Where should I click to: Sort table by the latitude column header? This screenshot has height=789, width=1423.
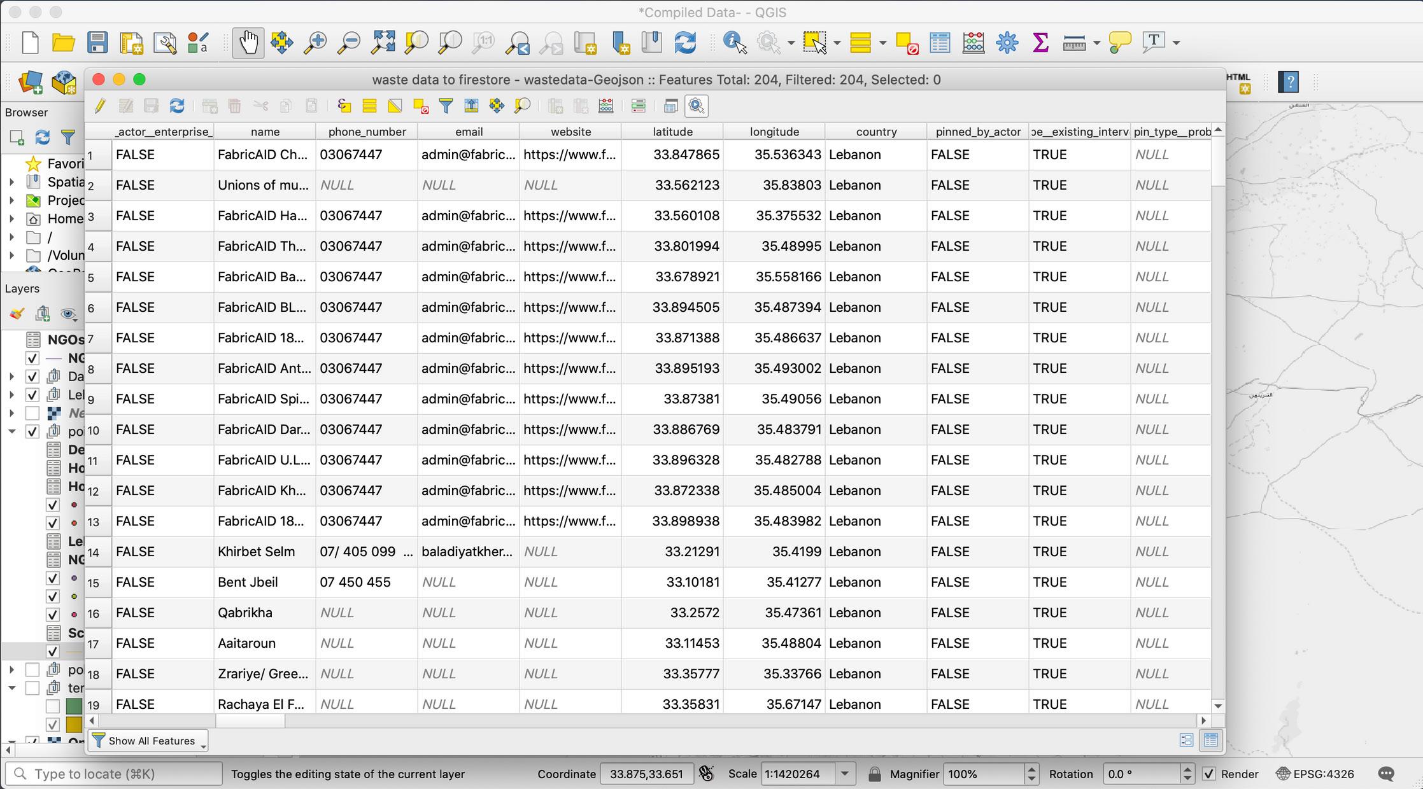672,132
